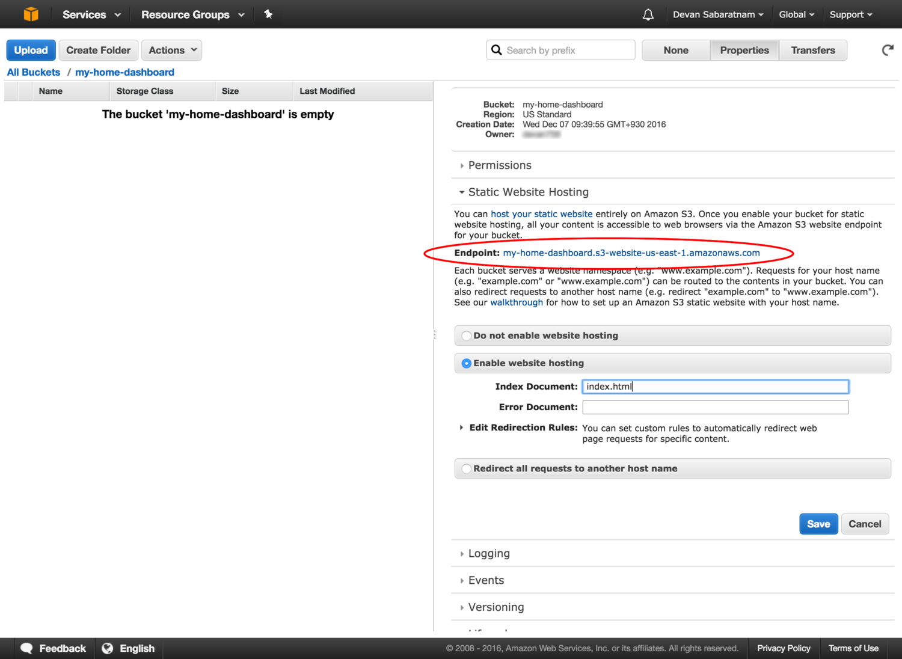The width and height of the screenshot is (902, 659).
Task: Sort by the Last Modified column header
Action: (363, 91)
